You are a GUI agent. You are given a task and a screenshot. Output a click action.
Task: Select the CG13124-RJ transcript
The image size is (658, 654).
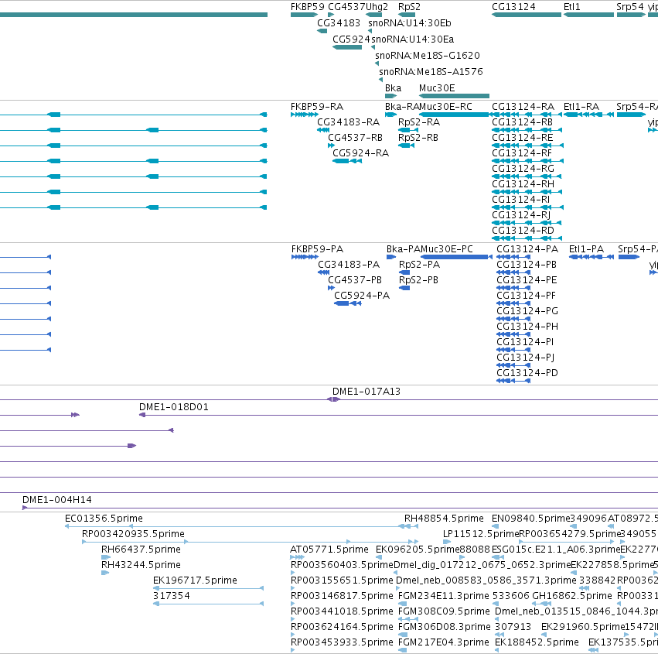(527, 223)
